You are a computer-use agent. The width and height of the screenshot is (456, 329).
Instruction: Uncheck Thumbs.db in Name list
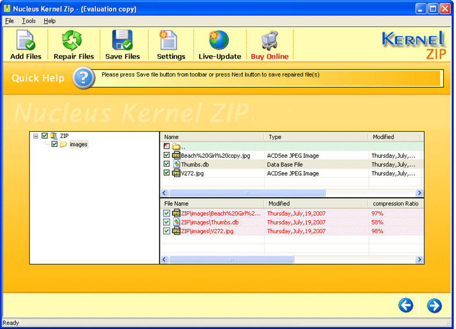(x=166, y=164)
